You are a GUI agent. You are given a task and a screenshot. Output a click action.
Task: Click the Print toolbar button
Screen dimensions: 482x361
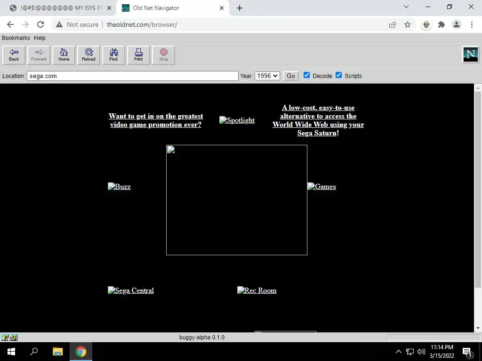tap(138, 55)
